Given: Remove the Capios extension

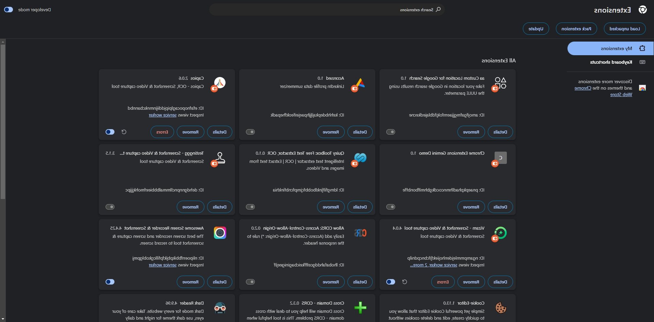Looking at the screenshot, I should (190, 132).
